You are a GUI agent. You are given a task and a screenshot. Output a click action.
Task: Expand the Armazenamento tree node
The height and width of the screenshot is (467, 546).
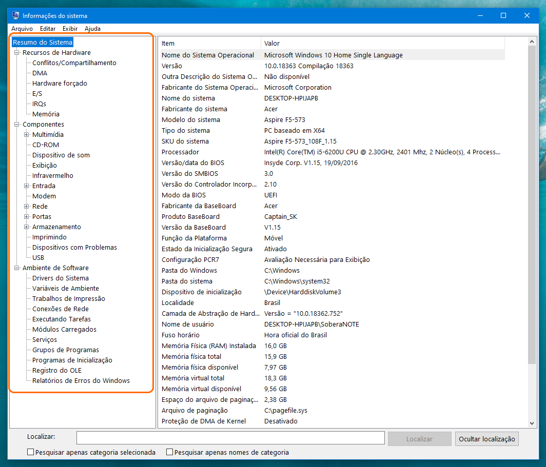(26, 227)
